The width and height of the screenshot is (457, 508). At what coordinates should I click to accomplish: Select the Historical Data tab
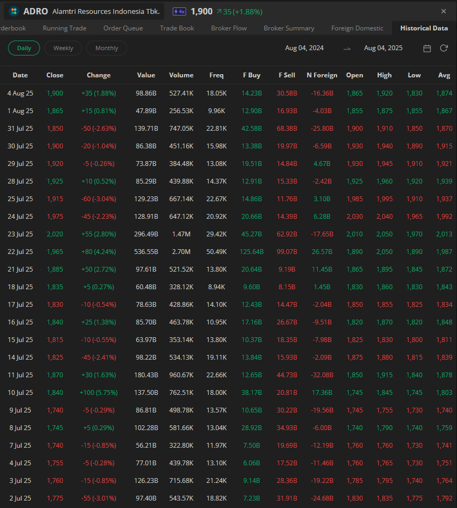point(424,28)
